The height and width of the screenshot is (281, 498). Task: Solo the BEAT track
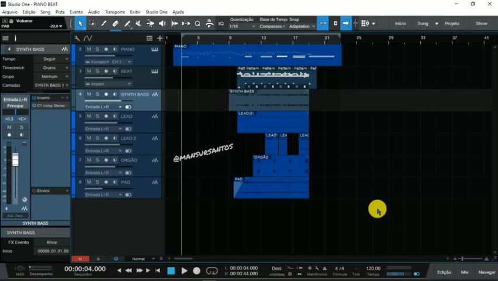click(x=97, y=71)
